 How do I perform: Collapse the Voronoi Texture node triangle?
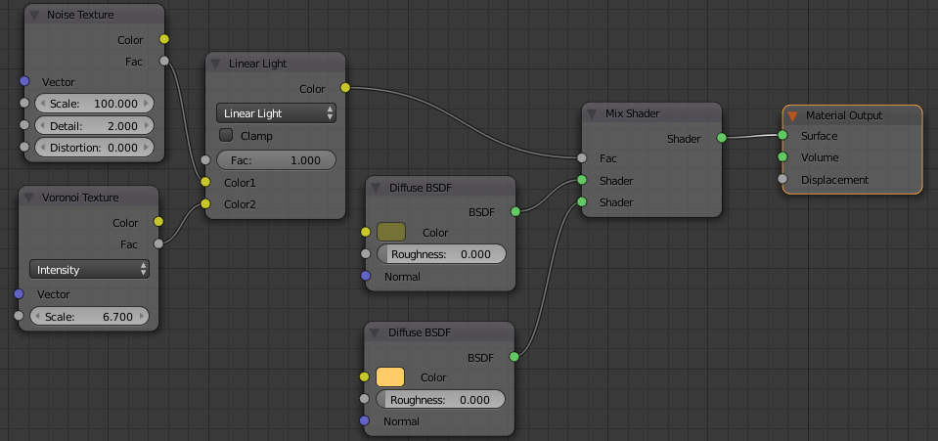coord(30,198)
